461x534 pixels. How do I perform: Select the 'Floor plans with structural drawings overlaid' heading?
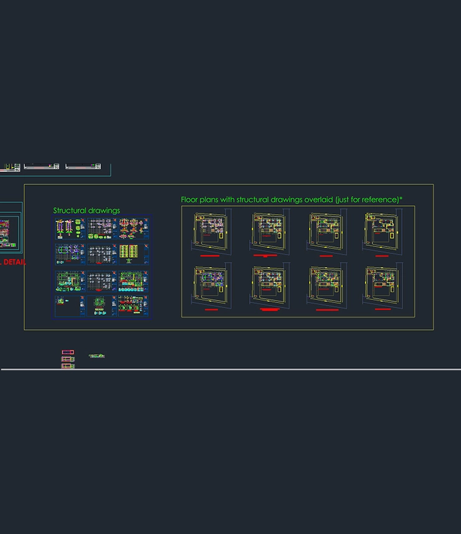click(x=291, y=200)
